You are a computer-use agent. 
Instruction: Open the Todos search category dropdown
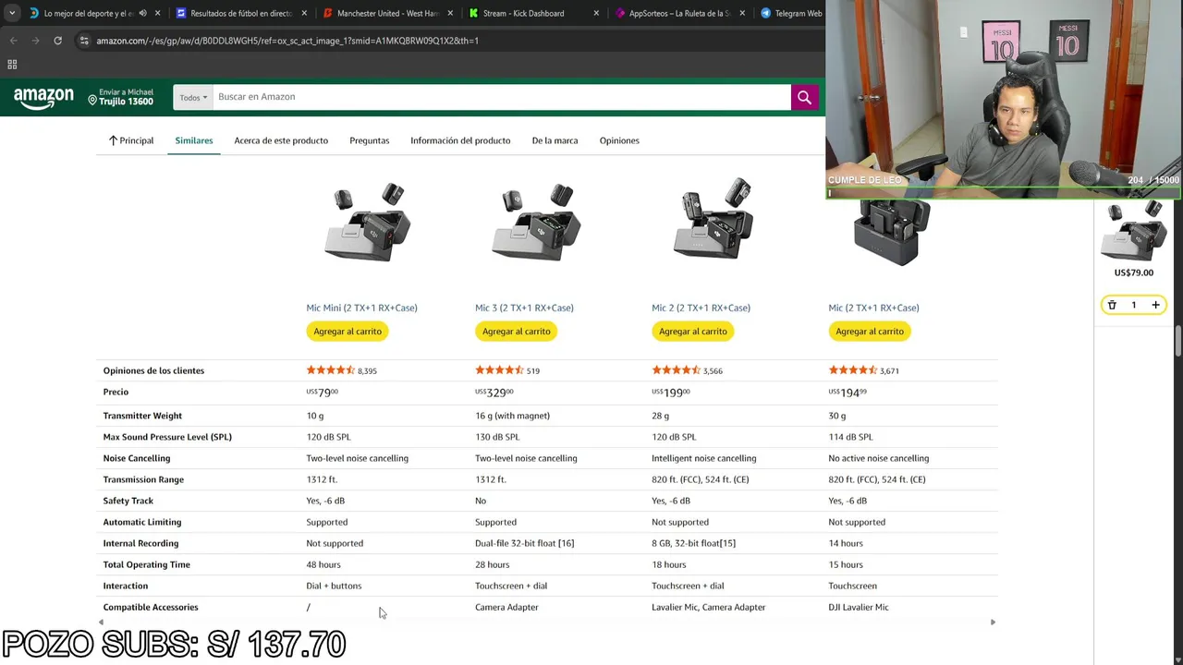(193, 97)
